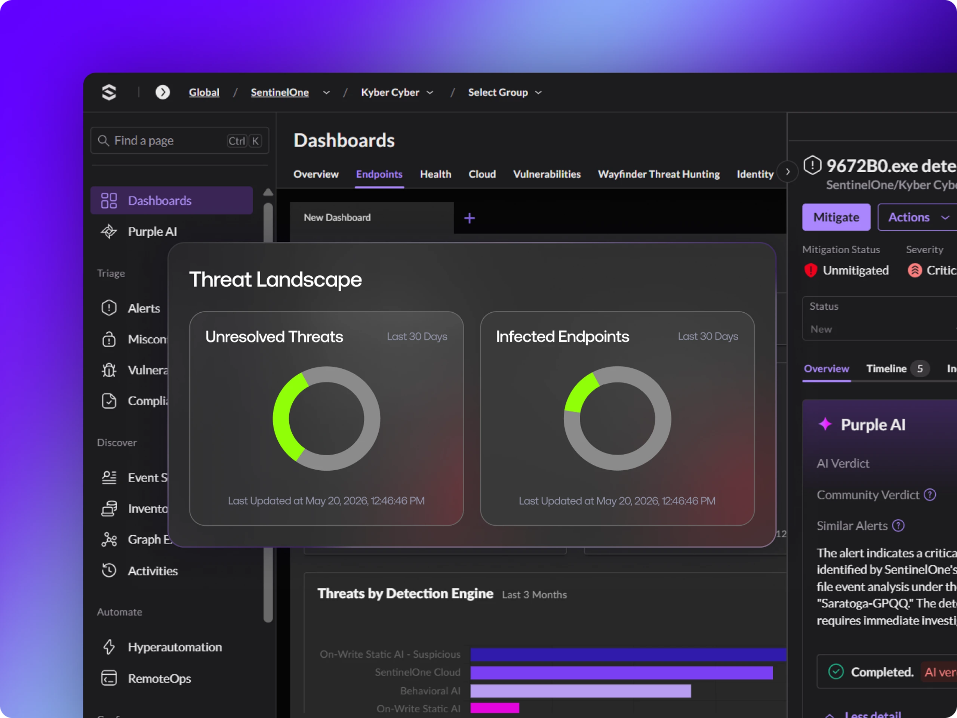Open the RemoteOps terminal icon
957x718 pixels.
[108, 678]
